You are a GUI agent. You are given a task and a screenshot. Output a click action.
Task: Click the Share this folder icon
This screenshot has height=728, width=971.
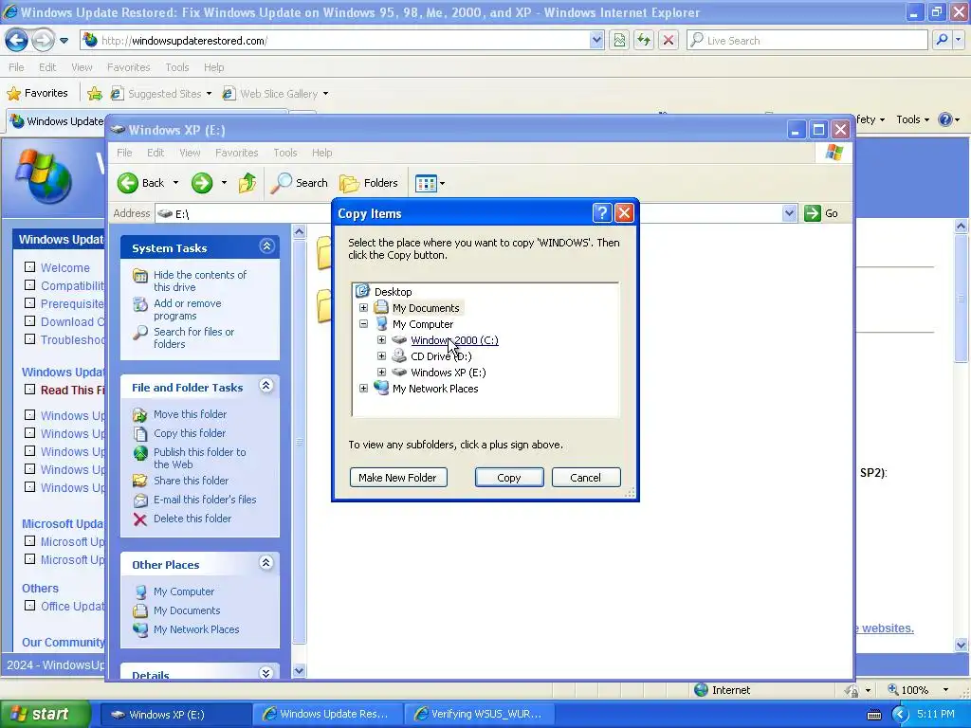(x=140, y=481)
